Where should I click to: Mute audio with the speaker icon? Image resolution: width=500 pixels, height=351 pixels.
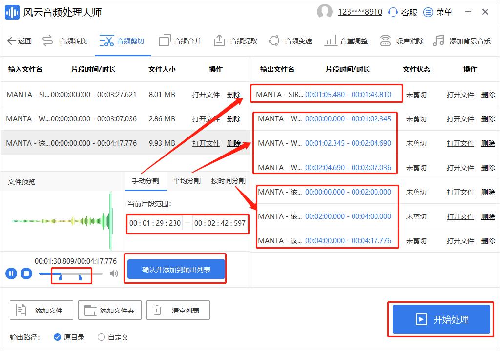click(x=114, y=273)
